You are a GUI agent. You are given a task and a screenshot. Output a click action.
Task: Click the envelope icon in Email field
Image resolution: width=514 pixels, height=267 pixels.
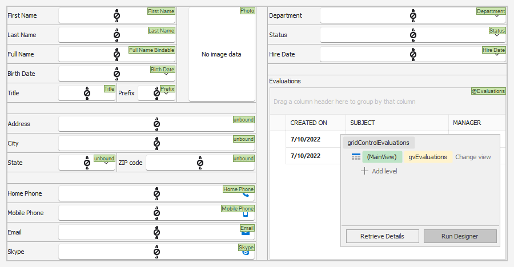pos(246,233)
